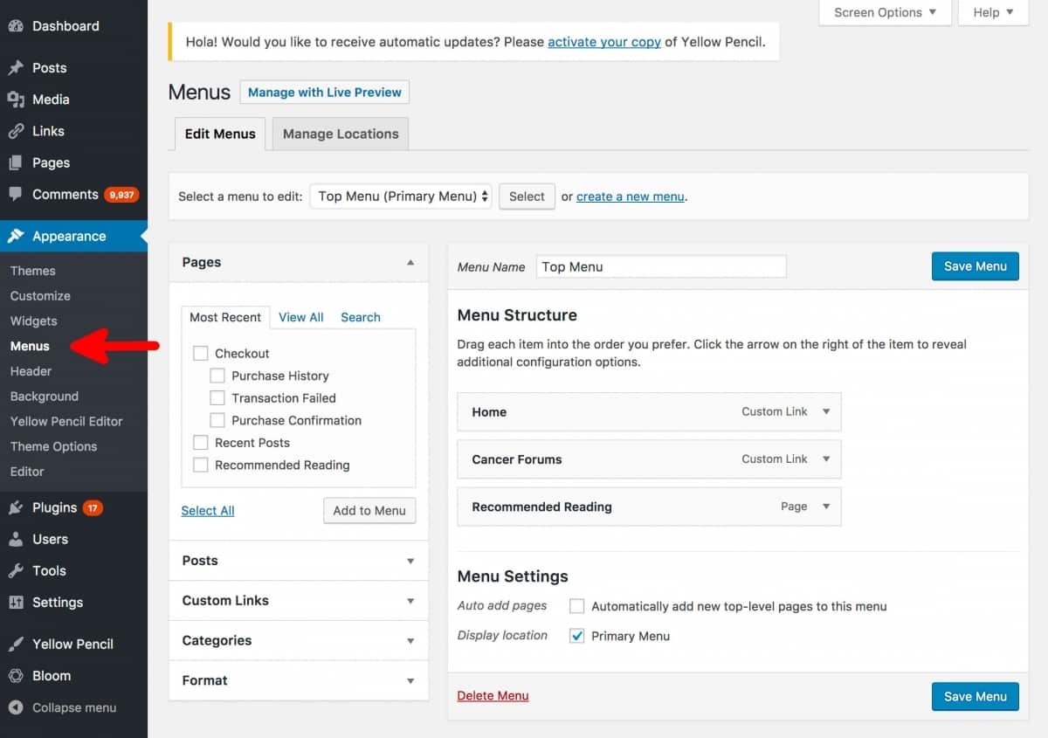Open the Tools wrench icon
The height and width of the screenshot is (738, 1048).
19,570
